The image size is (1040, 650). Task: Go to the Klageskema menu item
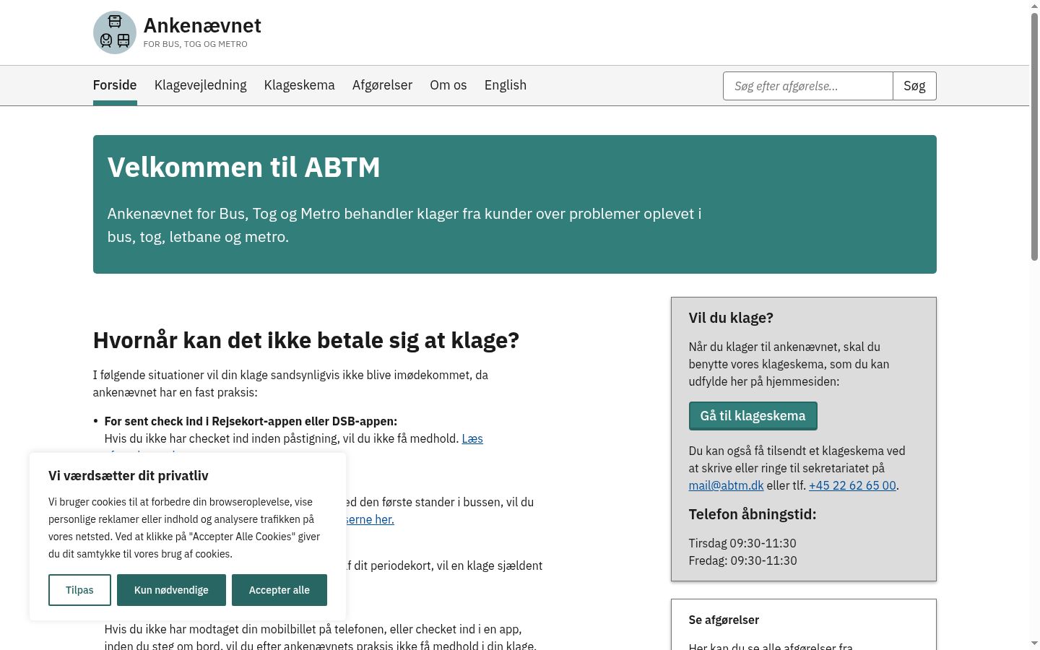coord(300,85)
